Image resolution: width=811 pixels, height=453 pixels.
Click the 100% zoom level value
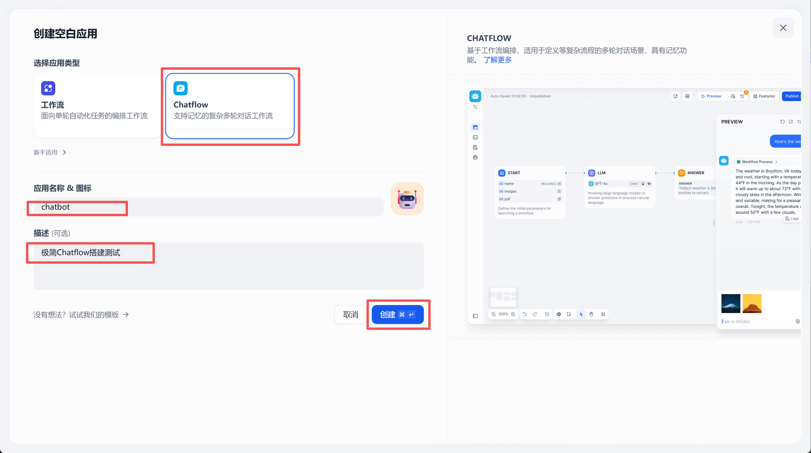pyautogui.click(x=503, y=314)
